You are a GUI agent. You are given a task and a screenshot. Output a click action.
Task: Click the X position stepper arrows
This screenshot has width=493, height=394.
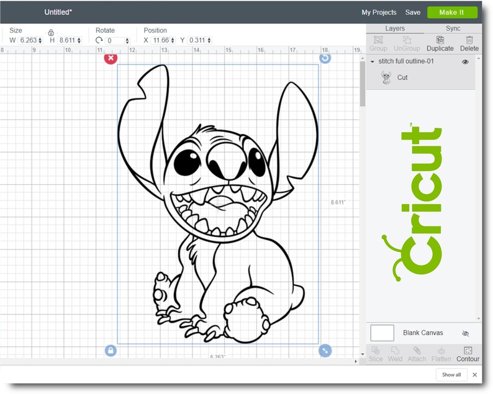(x=173, y=40)
